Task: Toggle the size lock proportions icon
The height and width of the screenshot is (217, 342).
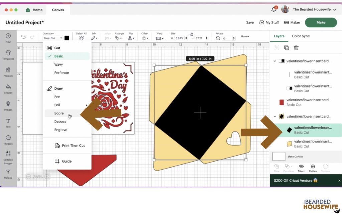Action: (x=192, y=34)
